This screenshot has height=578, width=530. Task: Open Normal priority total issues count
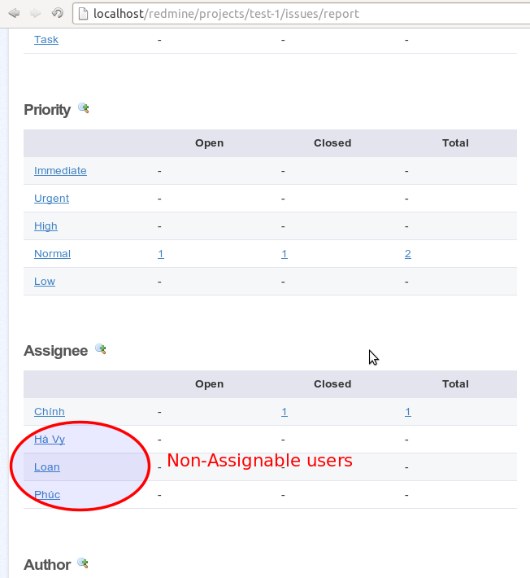[408, 254]
